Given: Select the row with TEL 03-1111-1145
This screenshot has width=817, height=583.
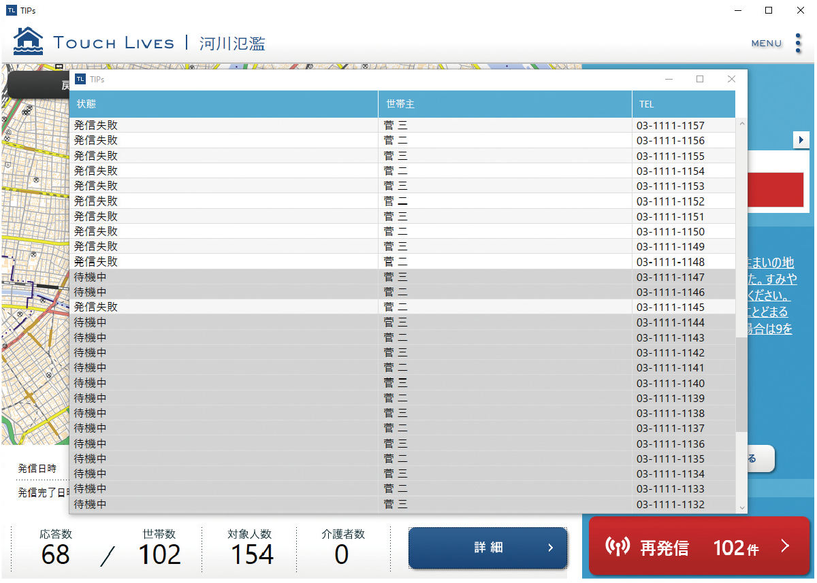Looking at the screenshot, I should 402,307.
